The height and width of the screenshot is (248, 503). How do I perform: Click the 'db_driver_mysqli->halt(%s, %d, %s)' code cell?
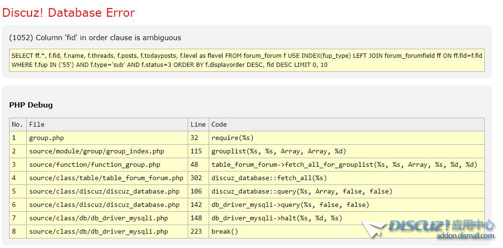[347, 218]
